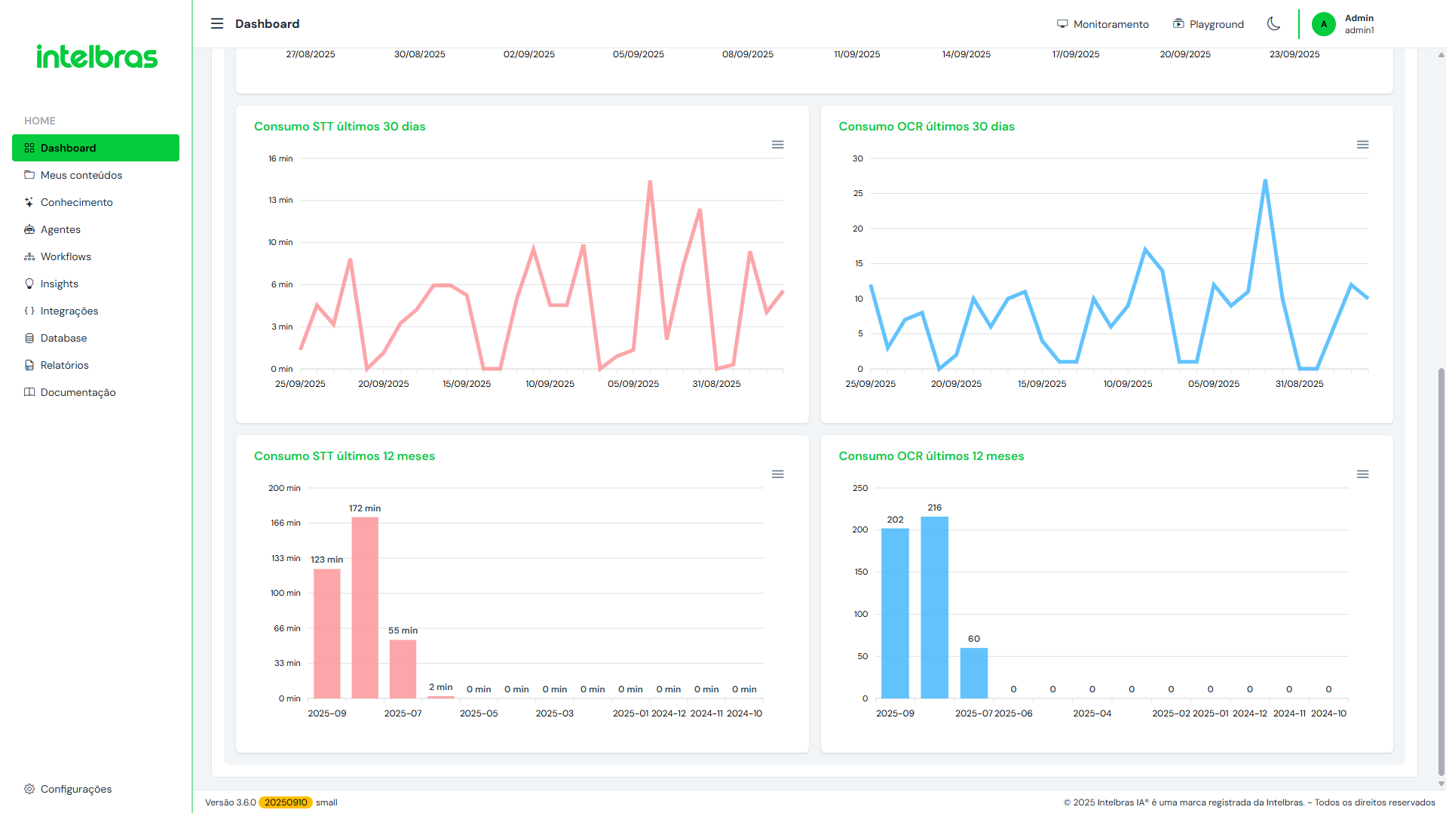This screenshot has height=813, width=1446.
Task: Click the Relatórios document icon
Action: [29, 365]
